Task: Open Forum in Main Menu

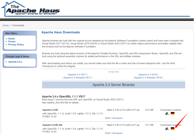Action: (x=12, y=42)
